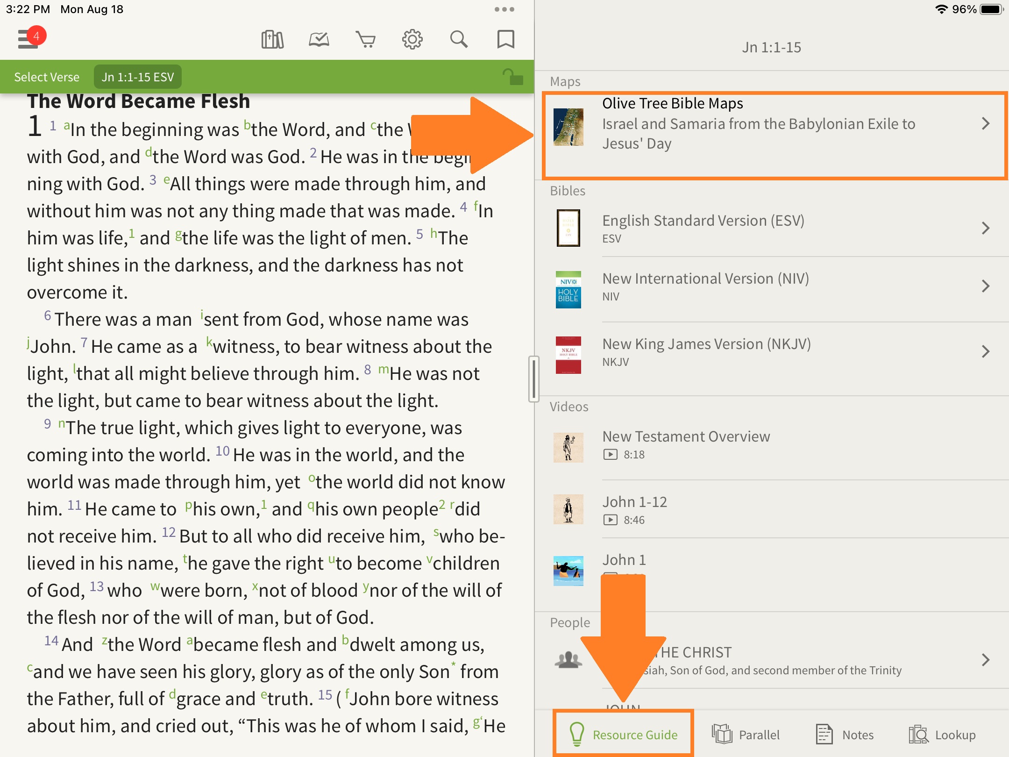Screen dimensions: 1009x757
Task: Expand the NIV row chevron
Action: click(986, 286)
